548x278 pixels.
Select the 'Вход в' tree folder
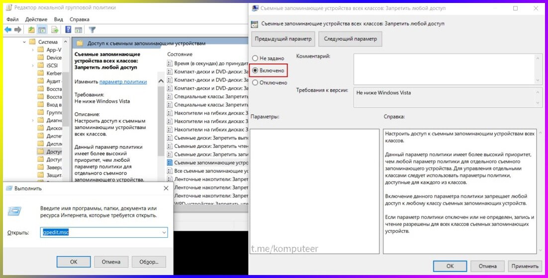[50, 105]
